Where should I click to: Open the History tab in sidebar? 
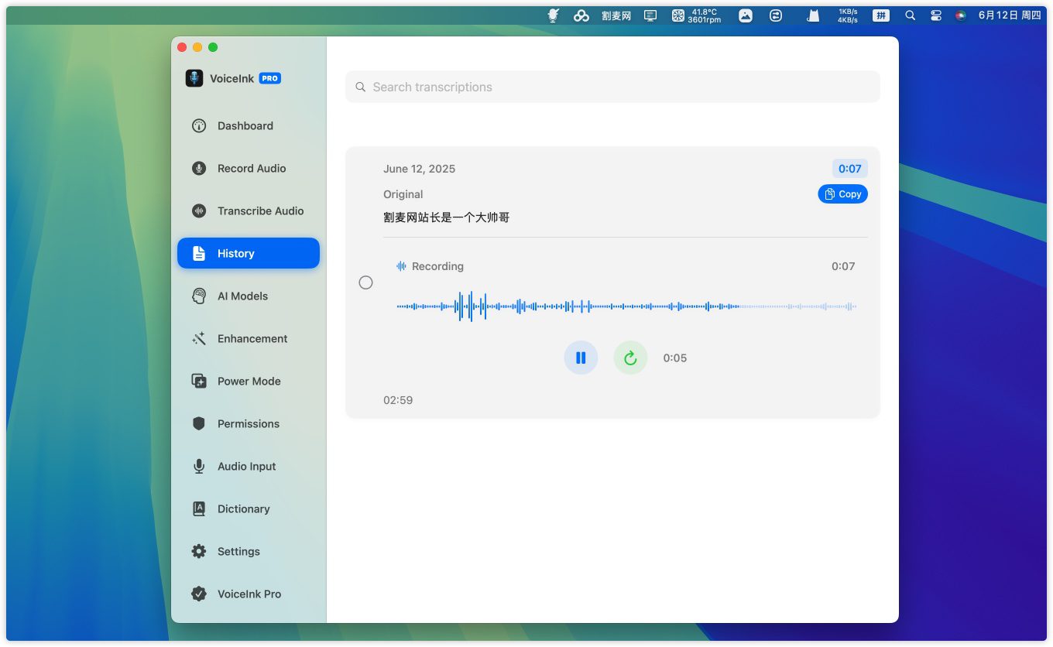[x=248, y=254]
